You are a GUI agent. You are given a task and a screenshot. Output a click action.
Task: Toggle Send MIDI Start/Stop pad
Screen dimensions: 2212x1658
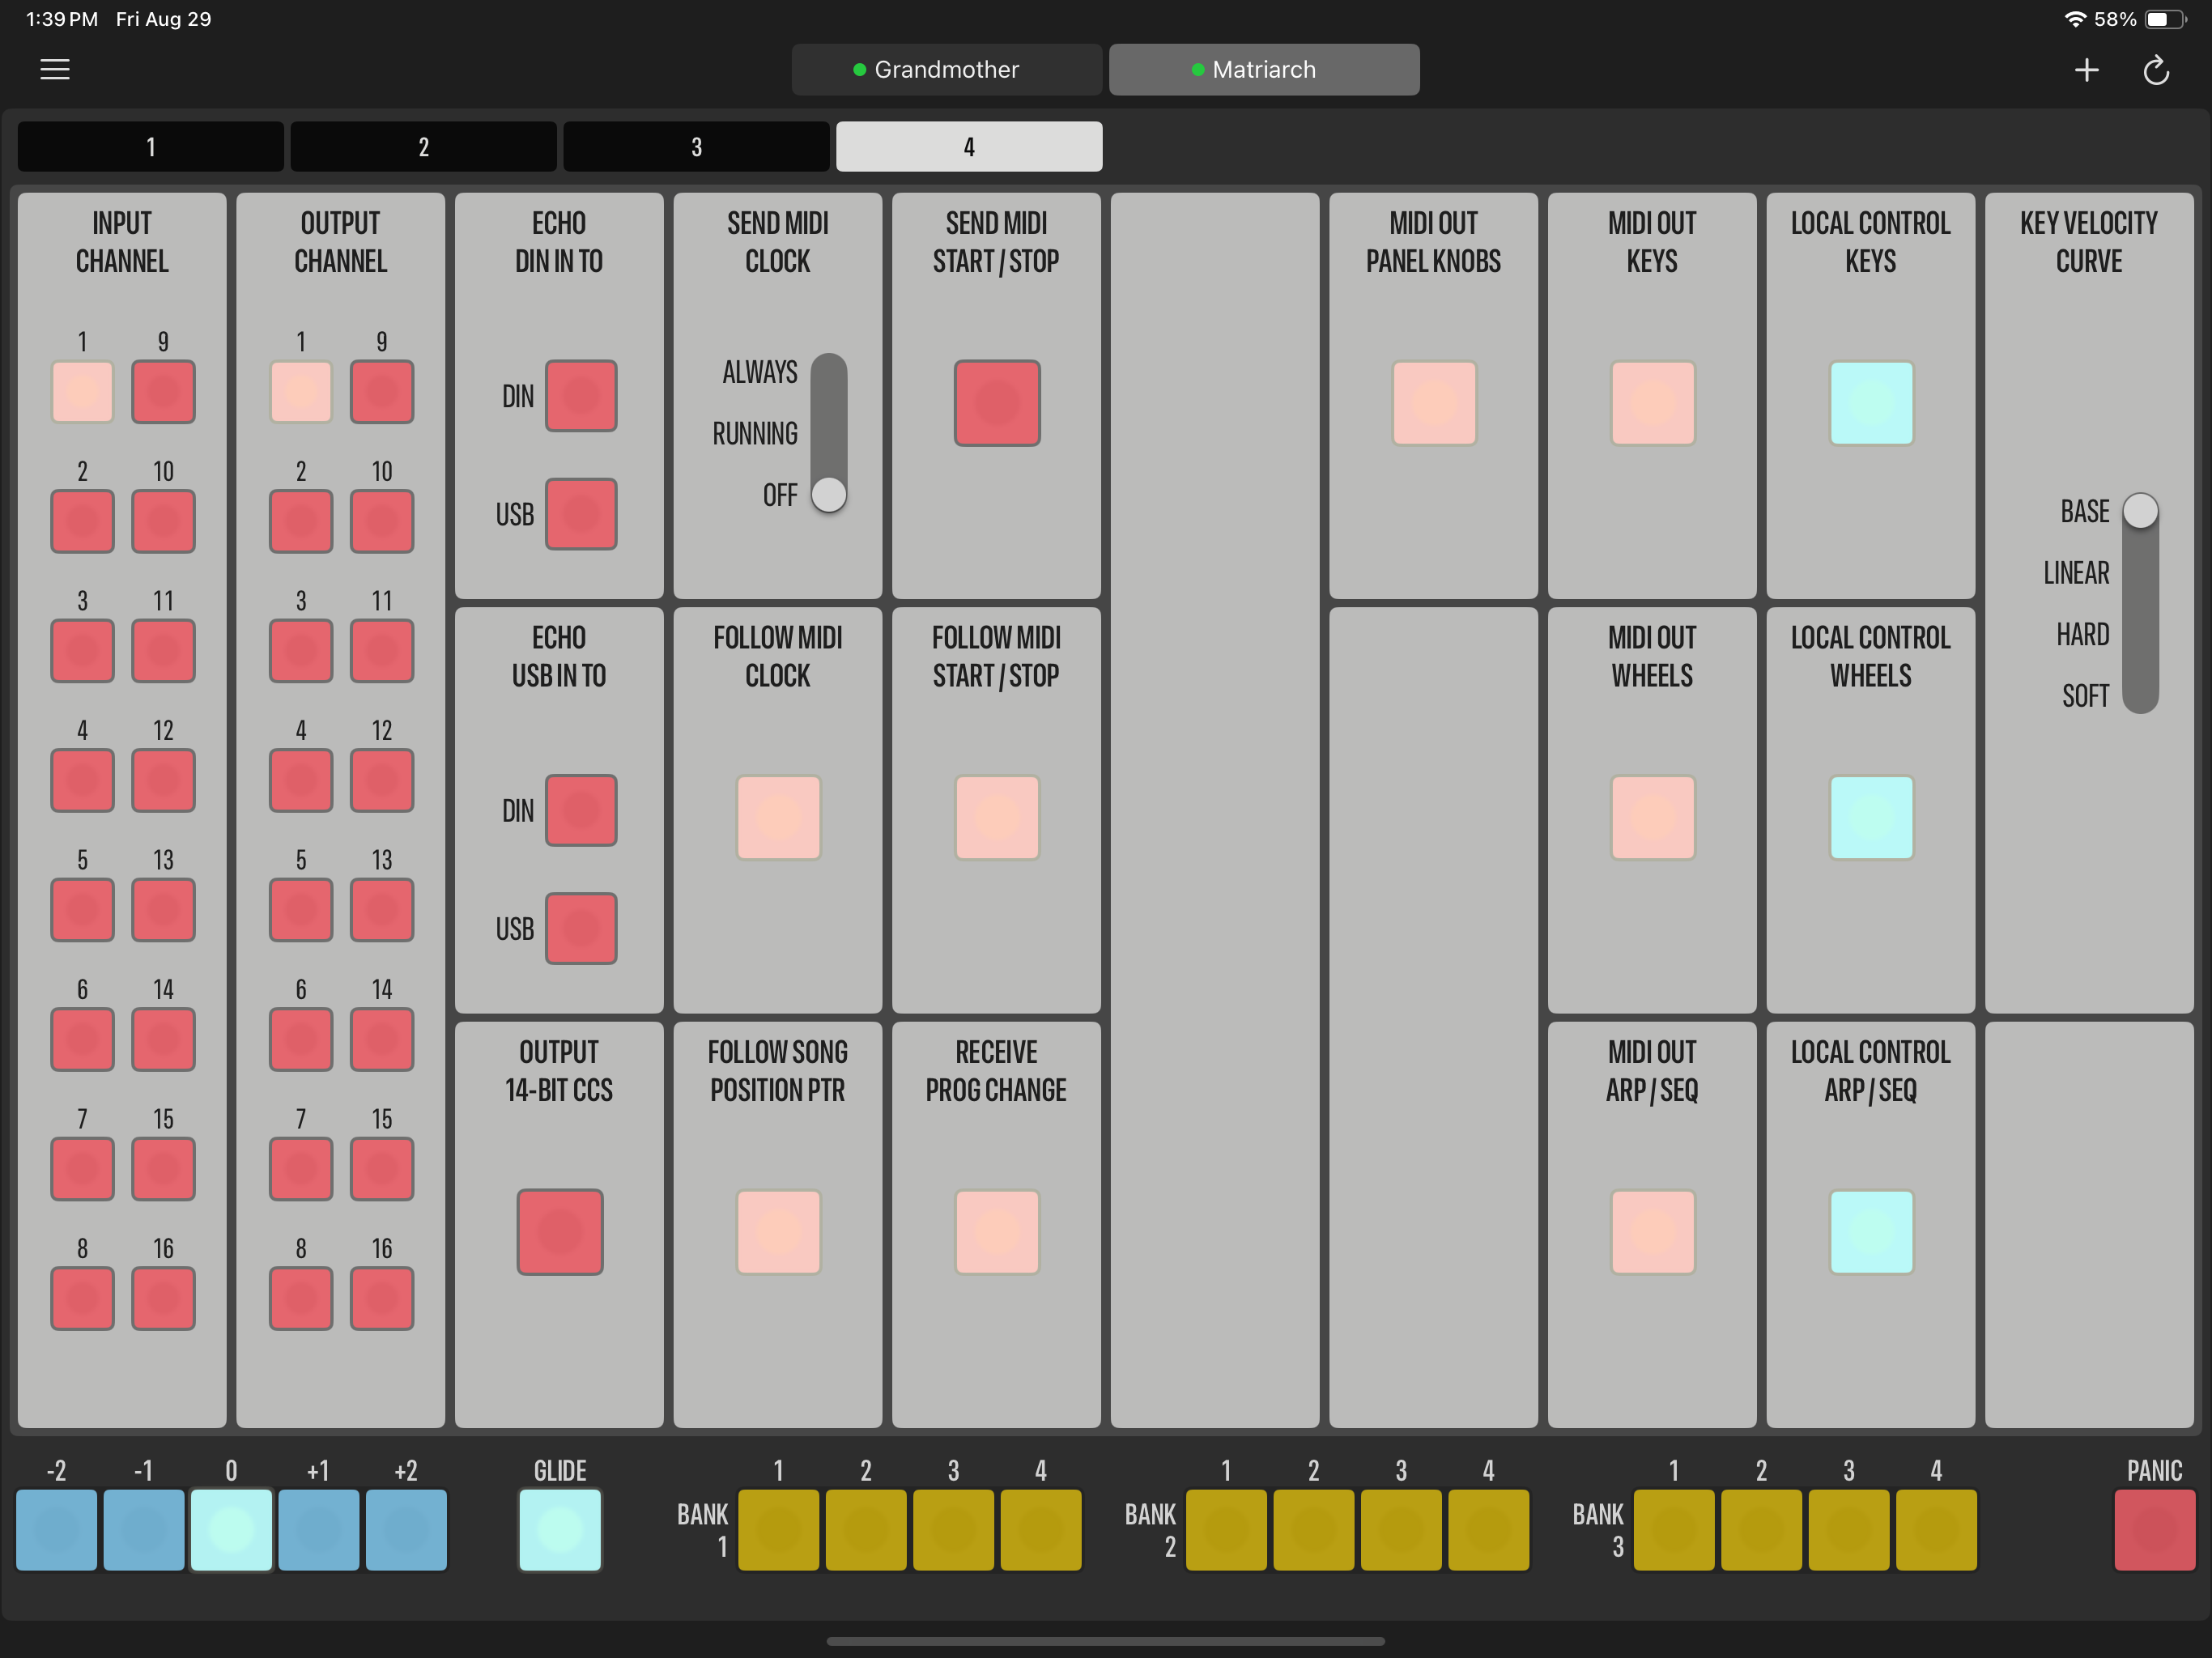pos(997,403)
